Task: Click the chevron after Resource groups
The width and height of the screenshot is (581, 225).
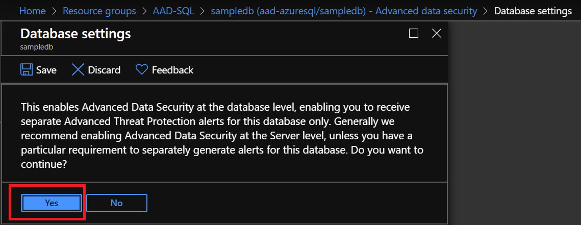Action: [145, 11]
